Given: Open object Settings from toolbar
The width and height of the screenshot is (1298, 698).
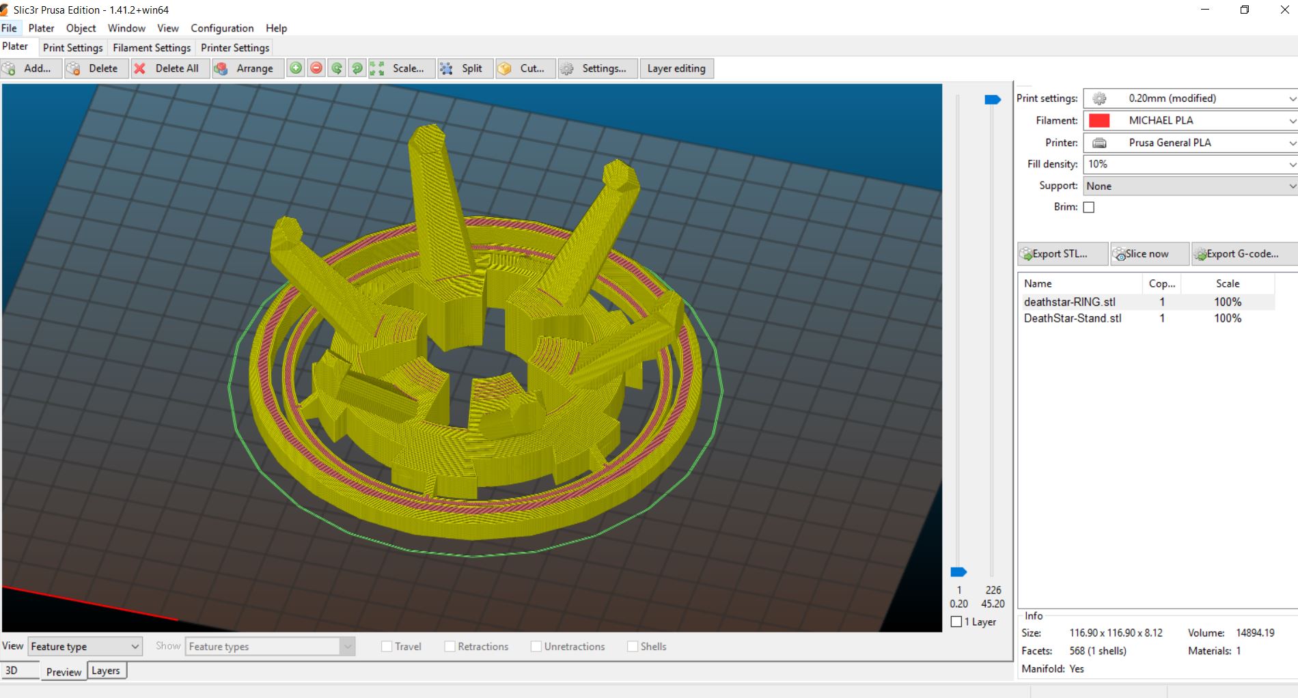Looking at the screenshot, I should pos(597,68).
